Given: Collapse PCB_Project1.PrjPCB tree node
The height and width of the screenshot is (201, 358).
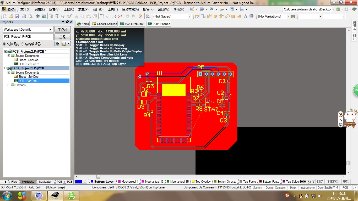Looking at the screenshot, I should pos(6,68).
